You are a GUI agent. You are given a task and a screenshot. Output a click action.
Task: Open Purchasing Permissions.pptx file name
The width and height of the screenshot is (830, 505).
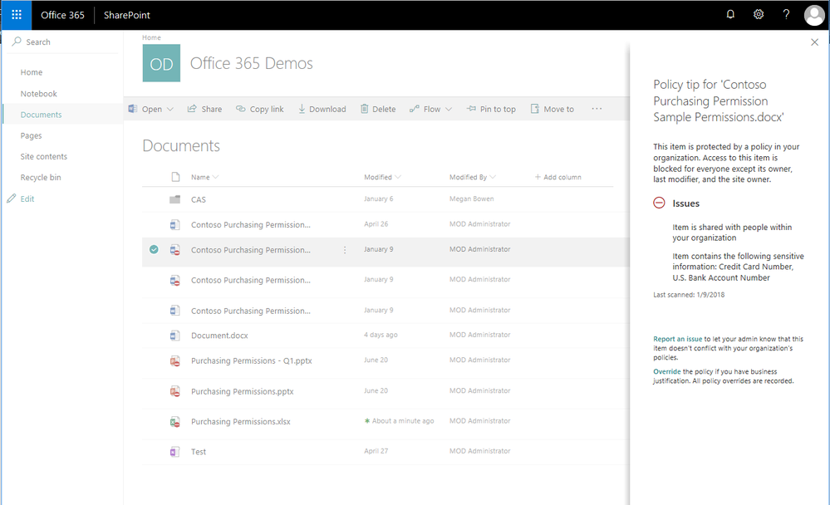[243, 391]
